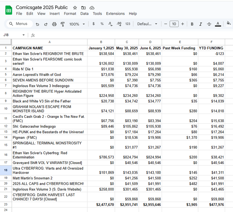Select the $1,370 past week funding cell

[x=180, y=138]
